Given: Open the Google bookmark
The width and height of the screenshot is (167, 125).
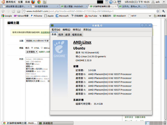Looking at the screenshot, I should click(7, 16).
